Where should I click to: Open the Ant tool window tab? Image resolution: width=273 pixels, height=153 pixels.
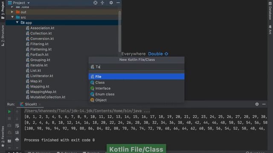[x=270, y=29]
